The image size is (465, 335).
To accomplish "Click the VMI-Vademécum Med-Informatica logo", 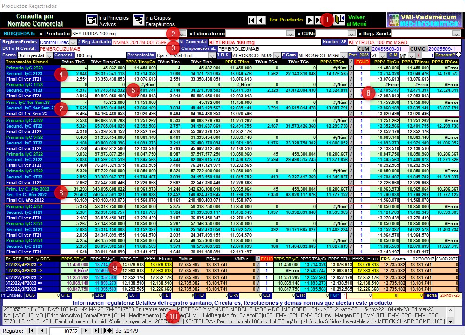I will 425,20.
